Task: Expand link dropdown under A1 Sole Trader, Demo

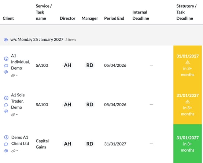Action: [x=14, y=115]
